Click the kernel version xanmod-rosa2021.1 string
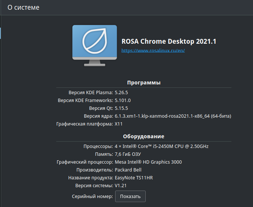 [x=173, y=116]
